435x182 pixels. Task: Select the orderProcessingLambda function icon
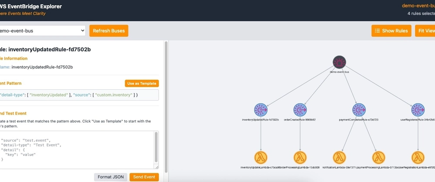[300, 157]
